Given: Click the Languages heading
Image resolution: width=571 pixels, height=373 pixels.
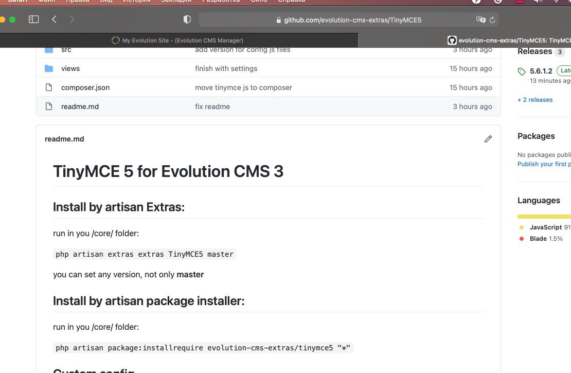Looking at the screenshot, I should tap(539, 200).
